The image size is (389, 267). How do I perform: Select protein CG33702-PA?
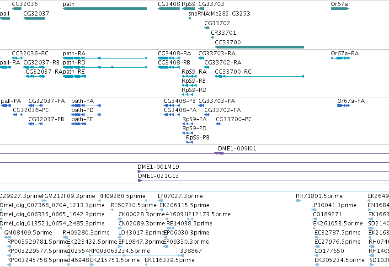click(x=207, y=115)
